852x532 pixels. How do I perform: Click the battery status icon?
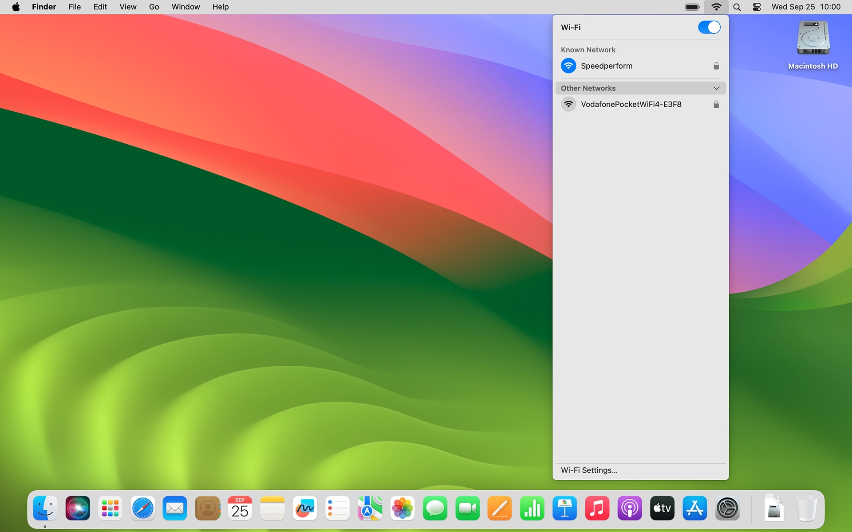click(x=692, y=7)
